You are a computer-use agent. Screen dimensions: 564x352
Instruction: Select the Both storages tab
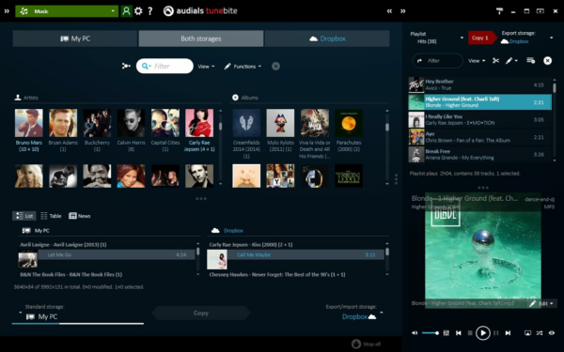[201, 38]
